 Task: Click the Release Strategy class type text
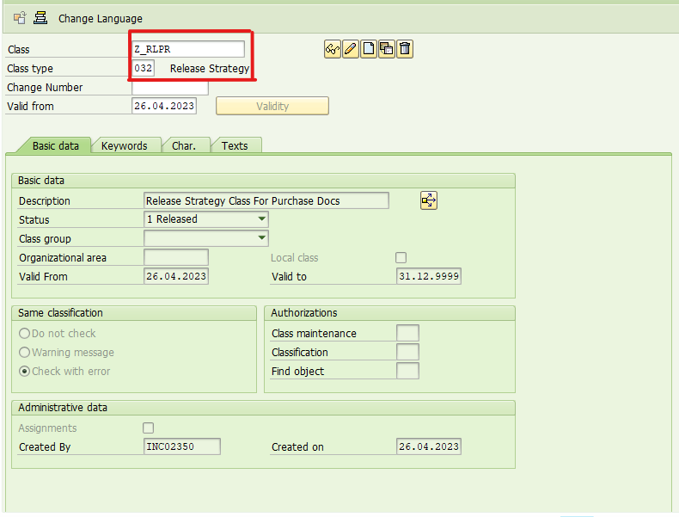tap(210, 69)
